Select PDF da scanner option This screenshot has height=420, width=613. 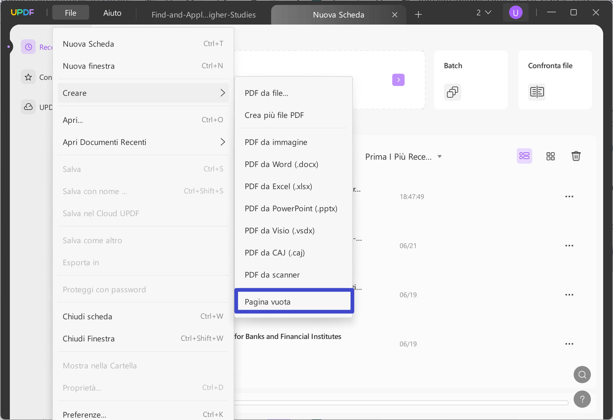point(294,275)
